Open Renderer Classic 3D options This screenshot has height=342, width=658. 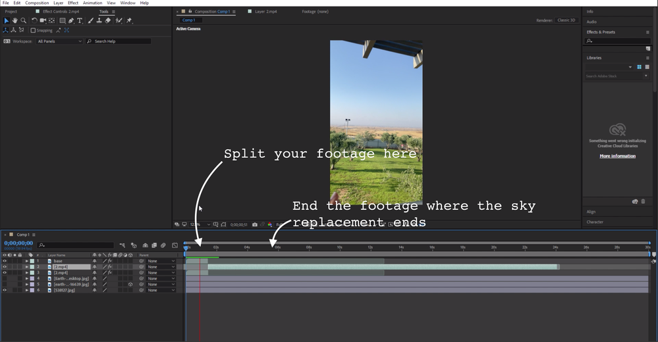pos(566,20)
